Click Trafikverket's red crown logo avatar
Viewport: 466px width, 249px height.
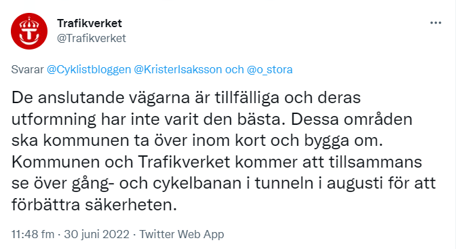tap(29, 31)
